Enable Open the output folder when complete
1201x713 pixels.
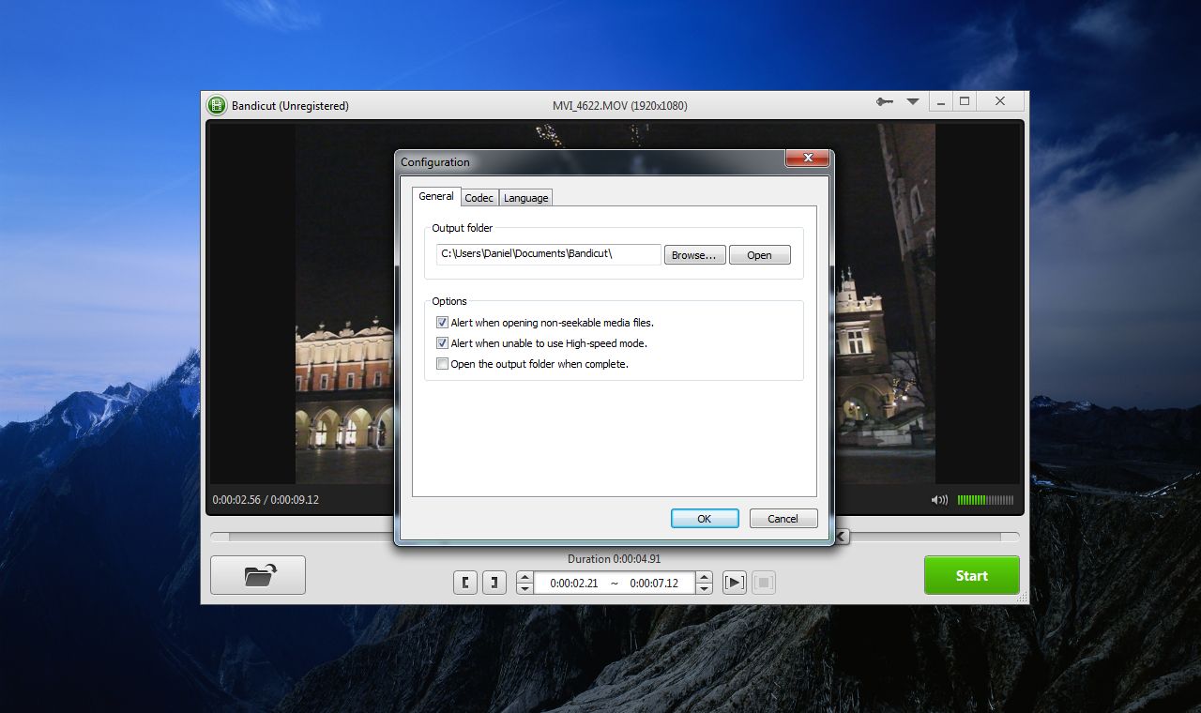tap(443, 364)
